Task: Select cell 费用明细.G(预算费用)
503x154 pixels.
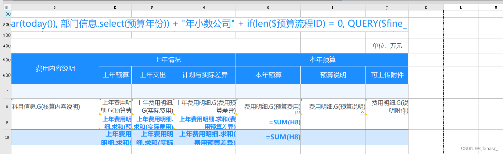Action: pos(268,107)
